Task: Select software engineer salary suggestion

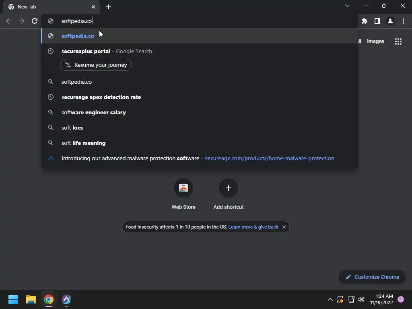Action: click(x=200, y=113)
